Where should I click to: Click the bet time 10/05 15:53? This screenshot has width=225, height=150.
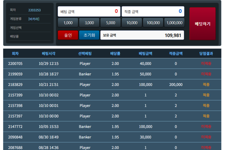pos(49,127)
